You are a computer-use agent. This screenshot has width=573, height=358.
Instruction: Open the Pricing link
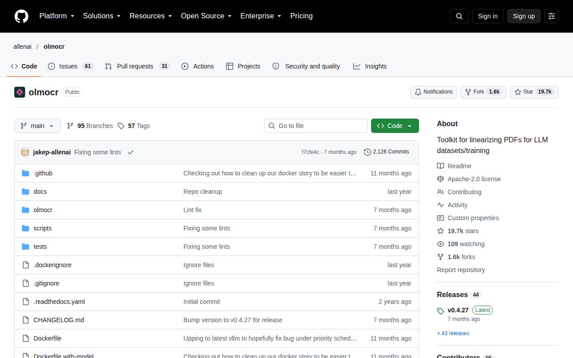pyautogui.click(x=301, y=16)
